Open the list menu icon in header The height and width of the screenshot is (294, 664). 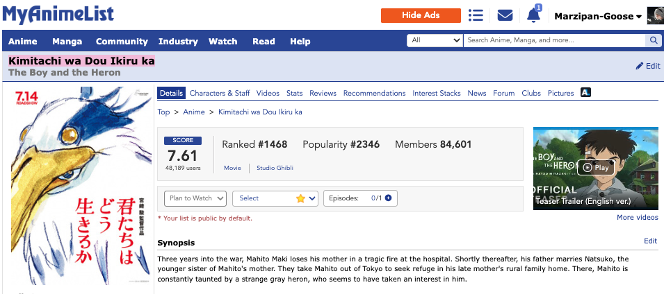476,15
